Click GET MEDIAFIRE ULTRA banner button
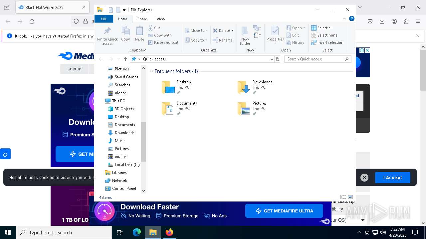This screenshot has width=426, height=239. coord(284,211)
